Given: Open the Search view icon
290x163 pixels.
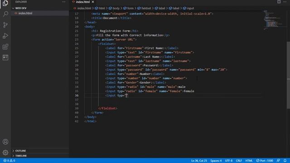Looking at the screenshot, I should tap(5, 14).
